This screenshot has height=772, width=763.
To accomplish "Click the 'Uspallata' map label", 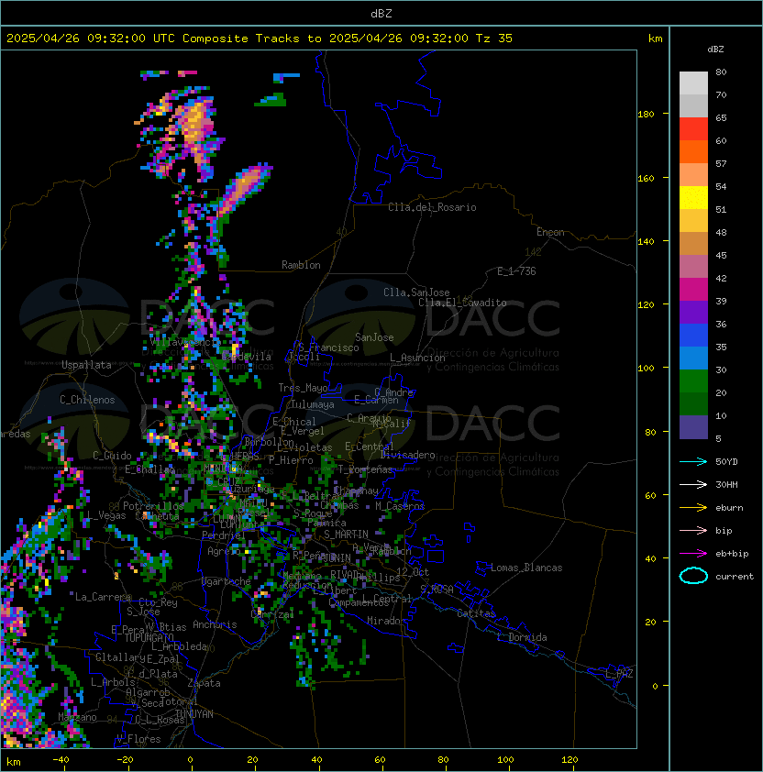I will tap(86, 365).
